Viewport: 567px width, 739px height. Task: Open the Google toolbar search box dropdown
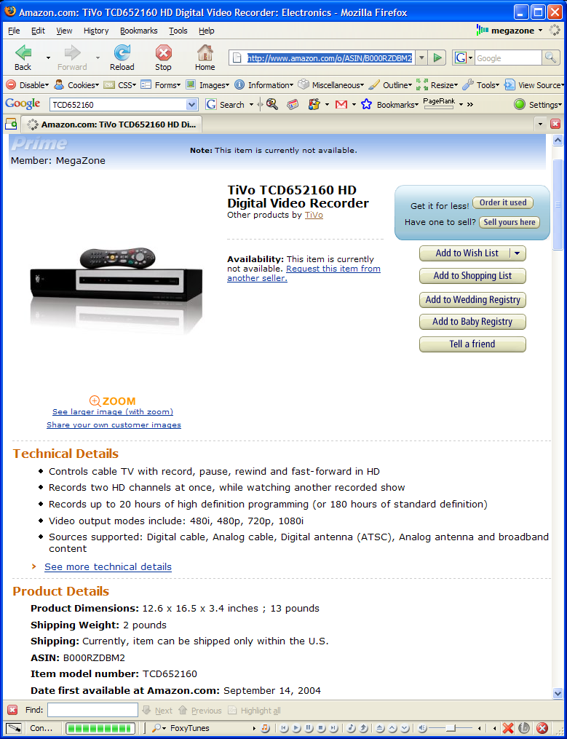coord(191,105)
